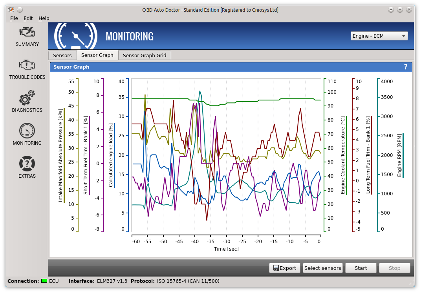Click the Sensor Graph help question mark

coord(405,67)
